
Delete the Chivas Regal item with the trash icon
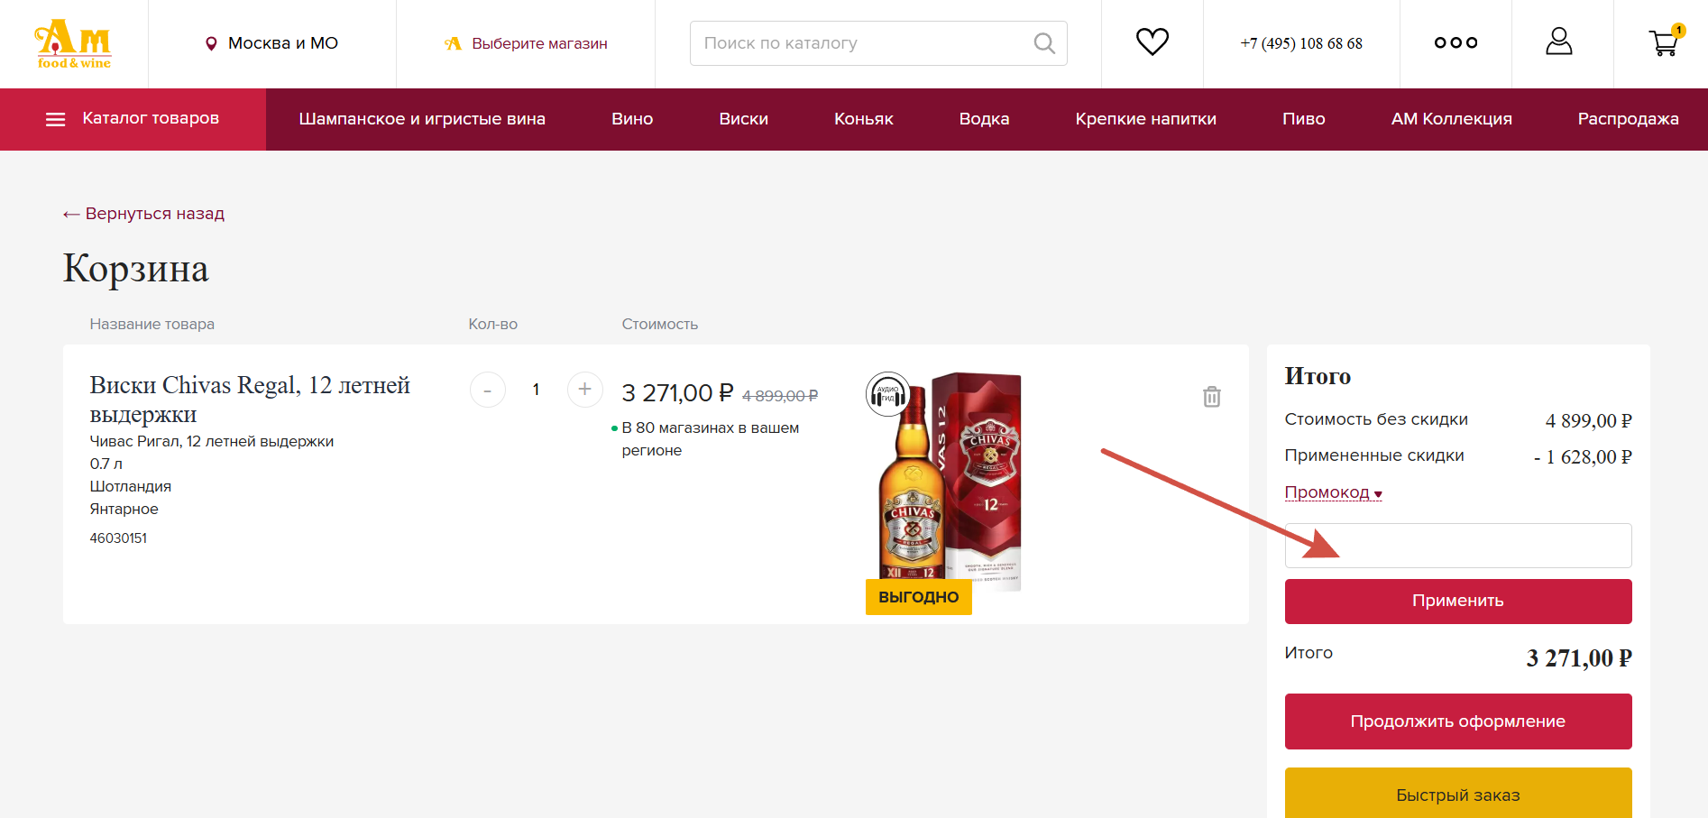1212,396
